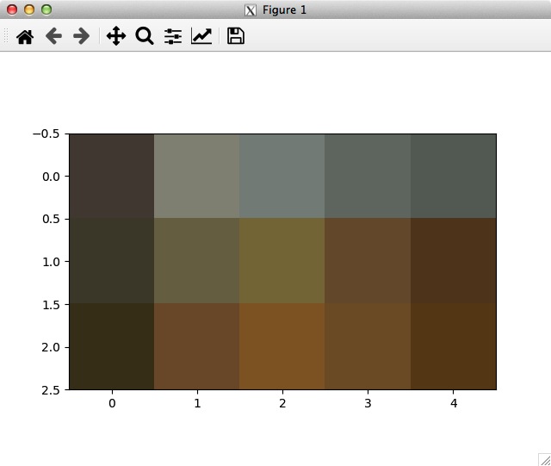Go forward to the next view

(81, 36)
